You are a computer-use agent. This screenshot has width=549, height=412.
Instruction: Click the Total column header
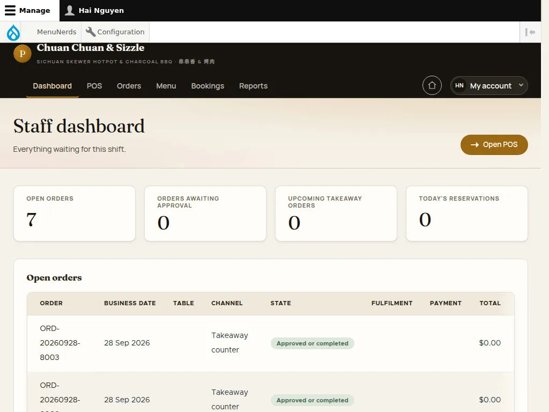coord(490,304)
